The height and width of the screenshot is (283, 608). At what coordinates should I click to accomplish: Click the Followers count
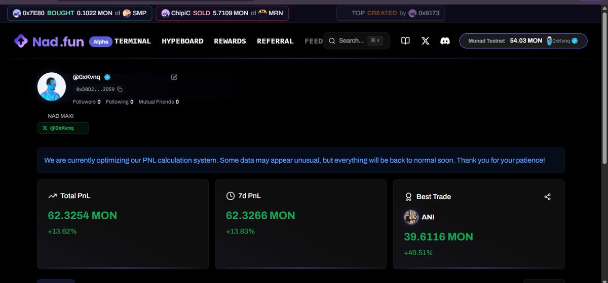click(x=87, y=102)
